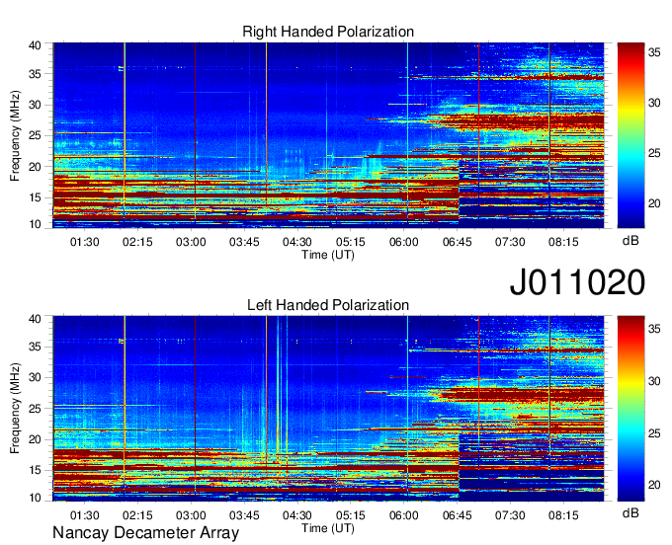
Task: Click the 08:15 tick label on upper plot
Action: coord(563,242)
